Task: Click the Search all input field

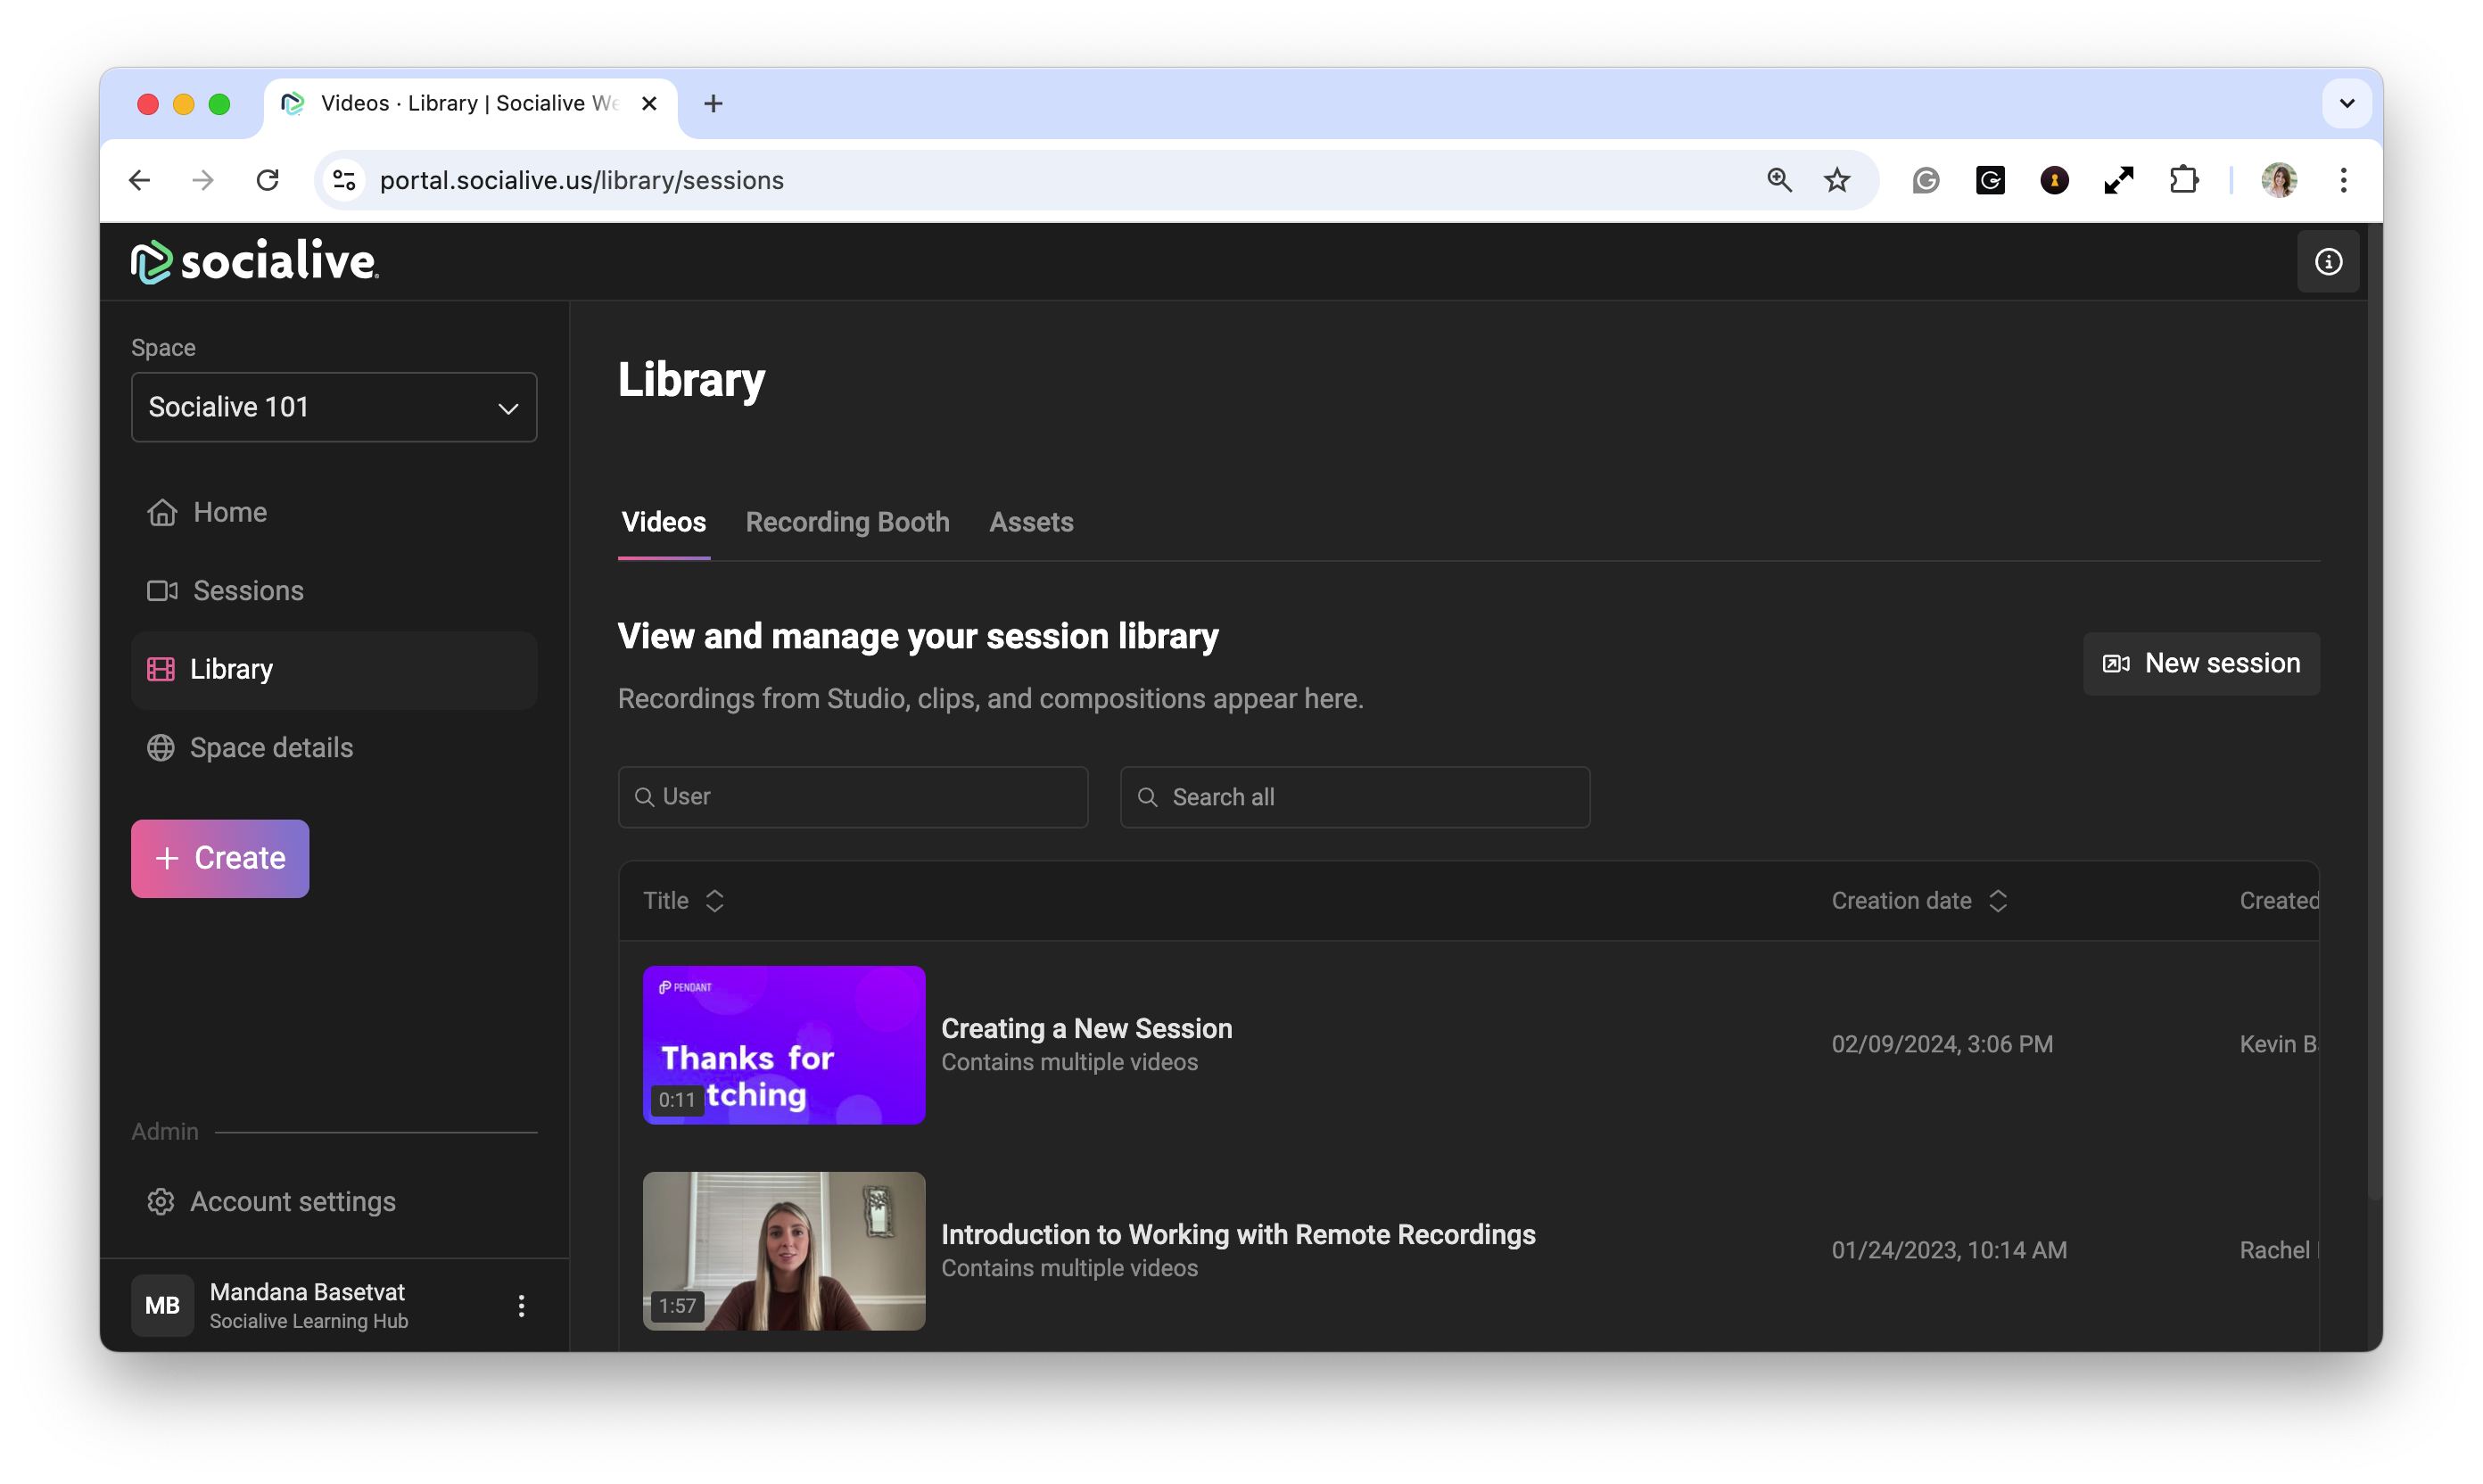Action: click(x=1355, y=797)
